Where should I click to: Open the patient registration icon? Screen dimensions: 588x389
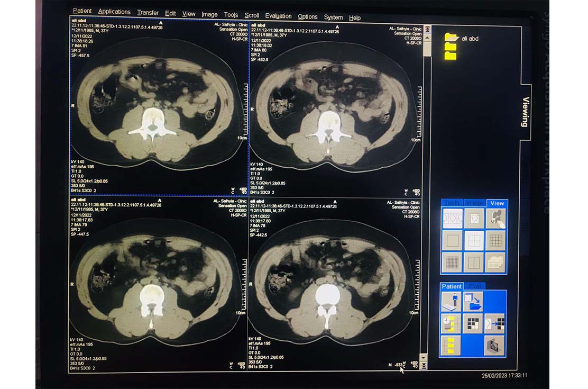pos(451,302)
